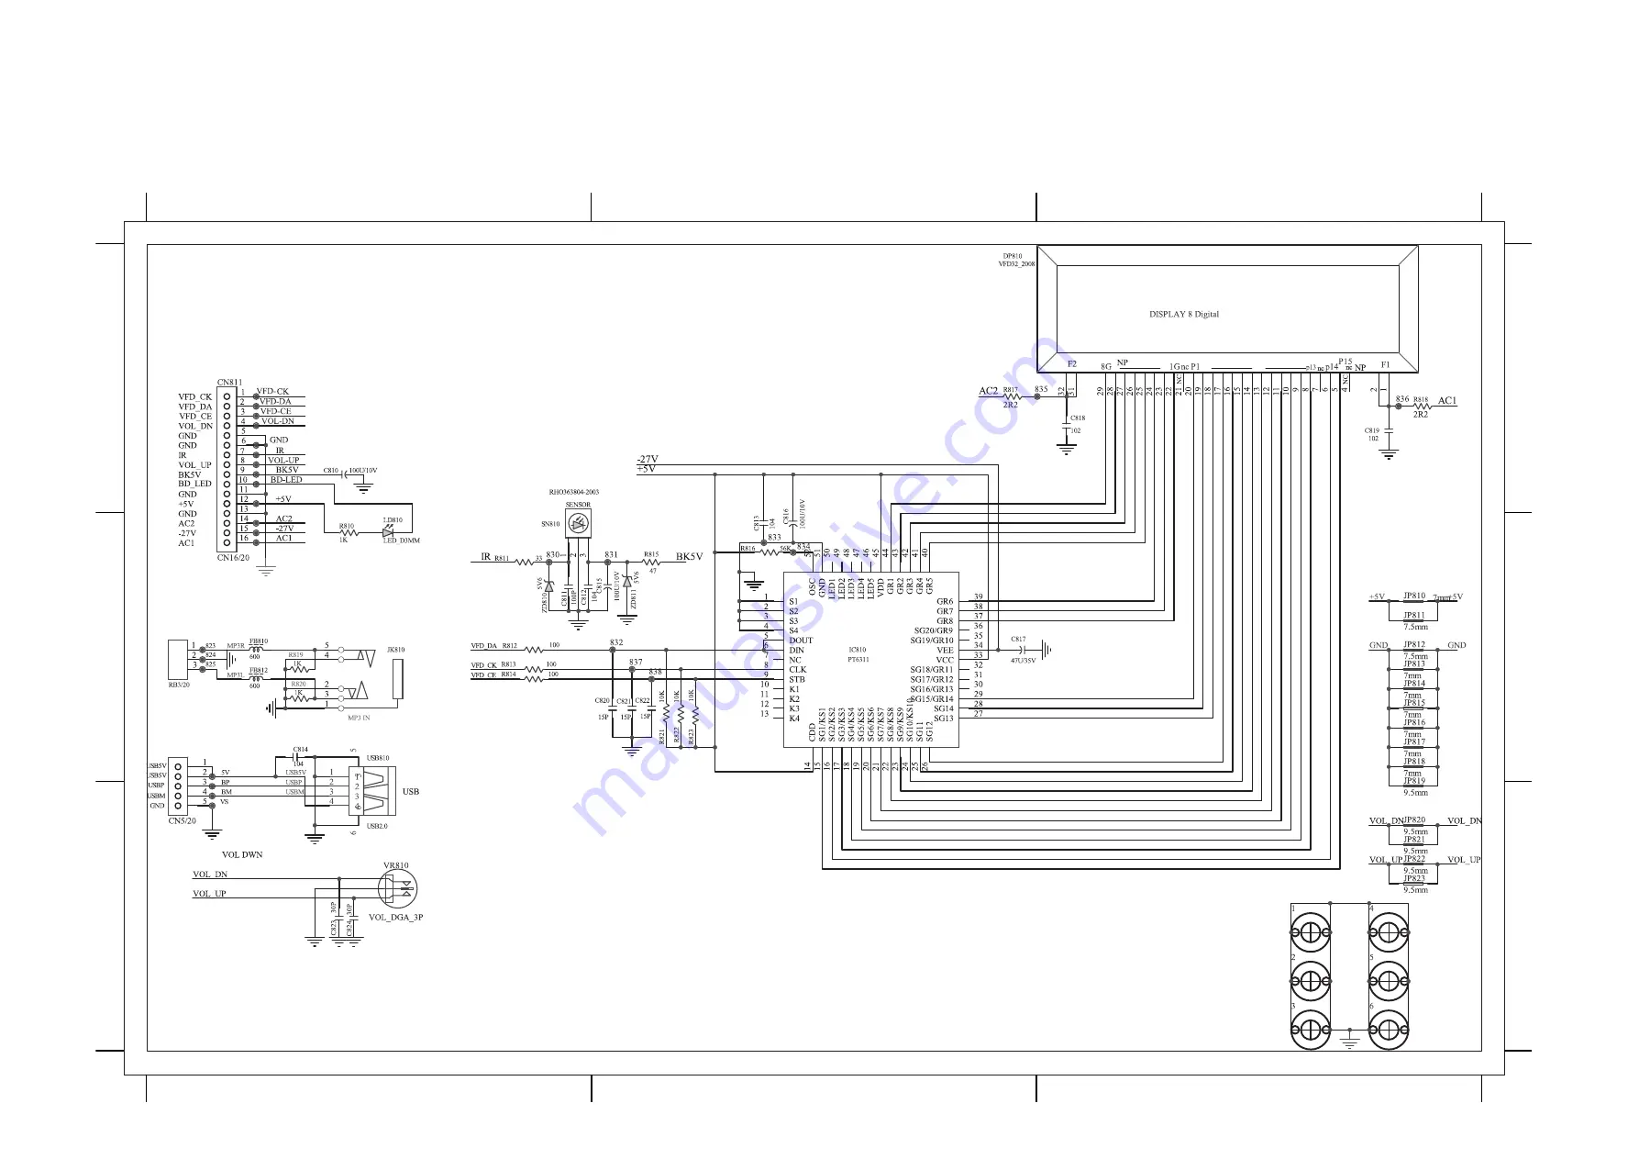
Task: Click the JK810 jack body rectangle
Action: pyautogui.click(x=397, y=677)
